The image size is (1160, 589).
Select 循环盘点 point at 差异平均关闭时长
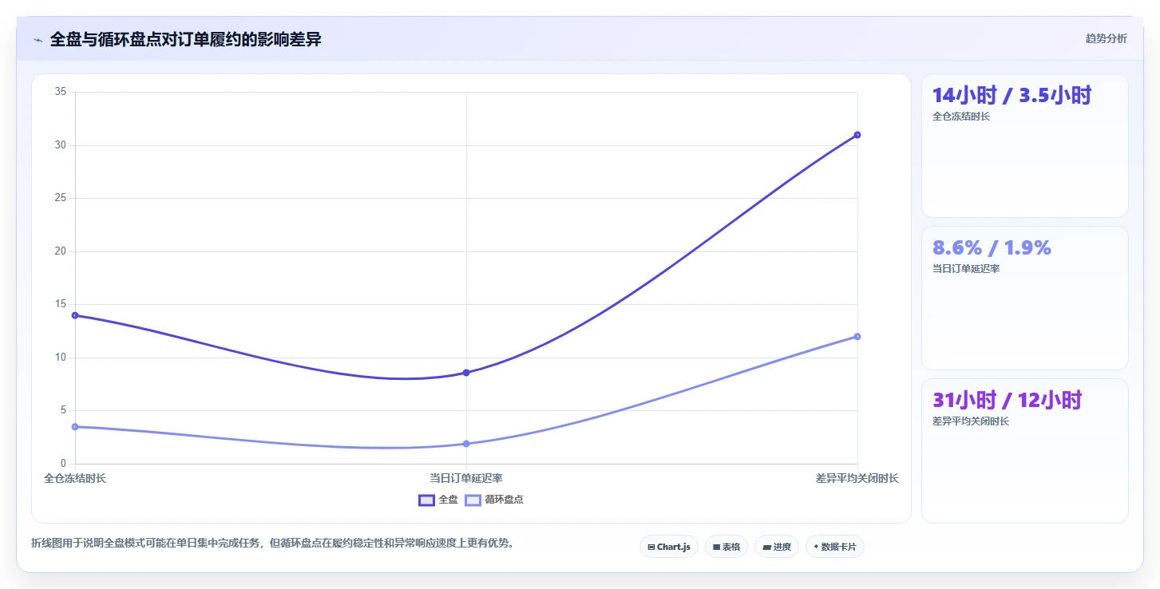click(x=857, y=337)
